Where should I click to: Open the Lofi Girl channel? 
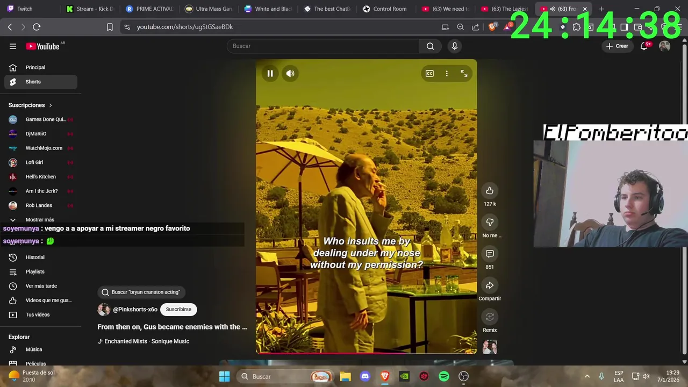point(41,162)
